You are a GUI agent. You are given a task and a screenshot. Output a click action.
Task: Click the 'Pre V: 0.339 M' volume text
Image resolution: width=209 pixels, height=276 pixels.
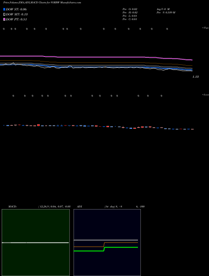tap(166, 13)
